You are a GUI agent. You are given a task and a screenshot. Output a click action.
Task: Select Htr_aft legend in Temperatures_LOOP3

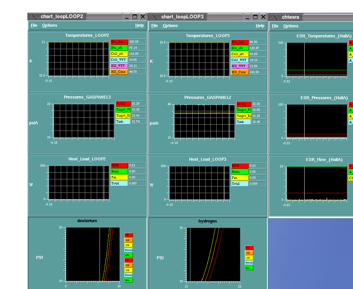pyautogui.click(x=240, y=48)
